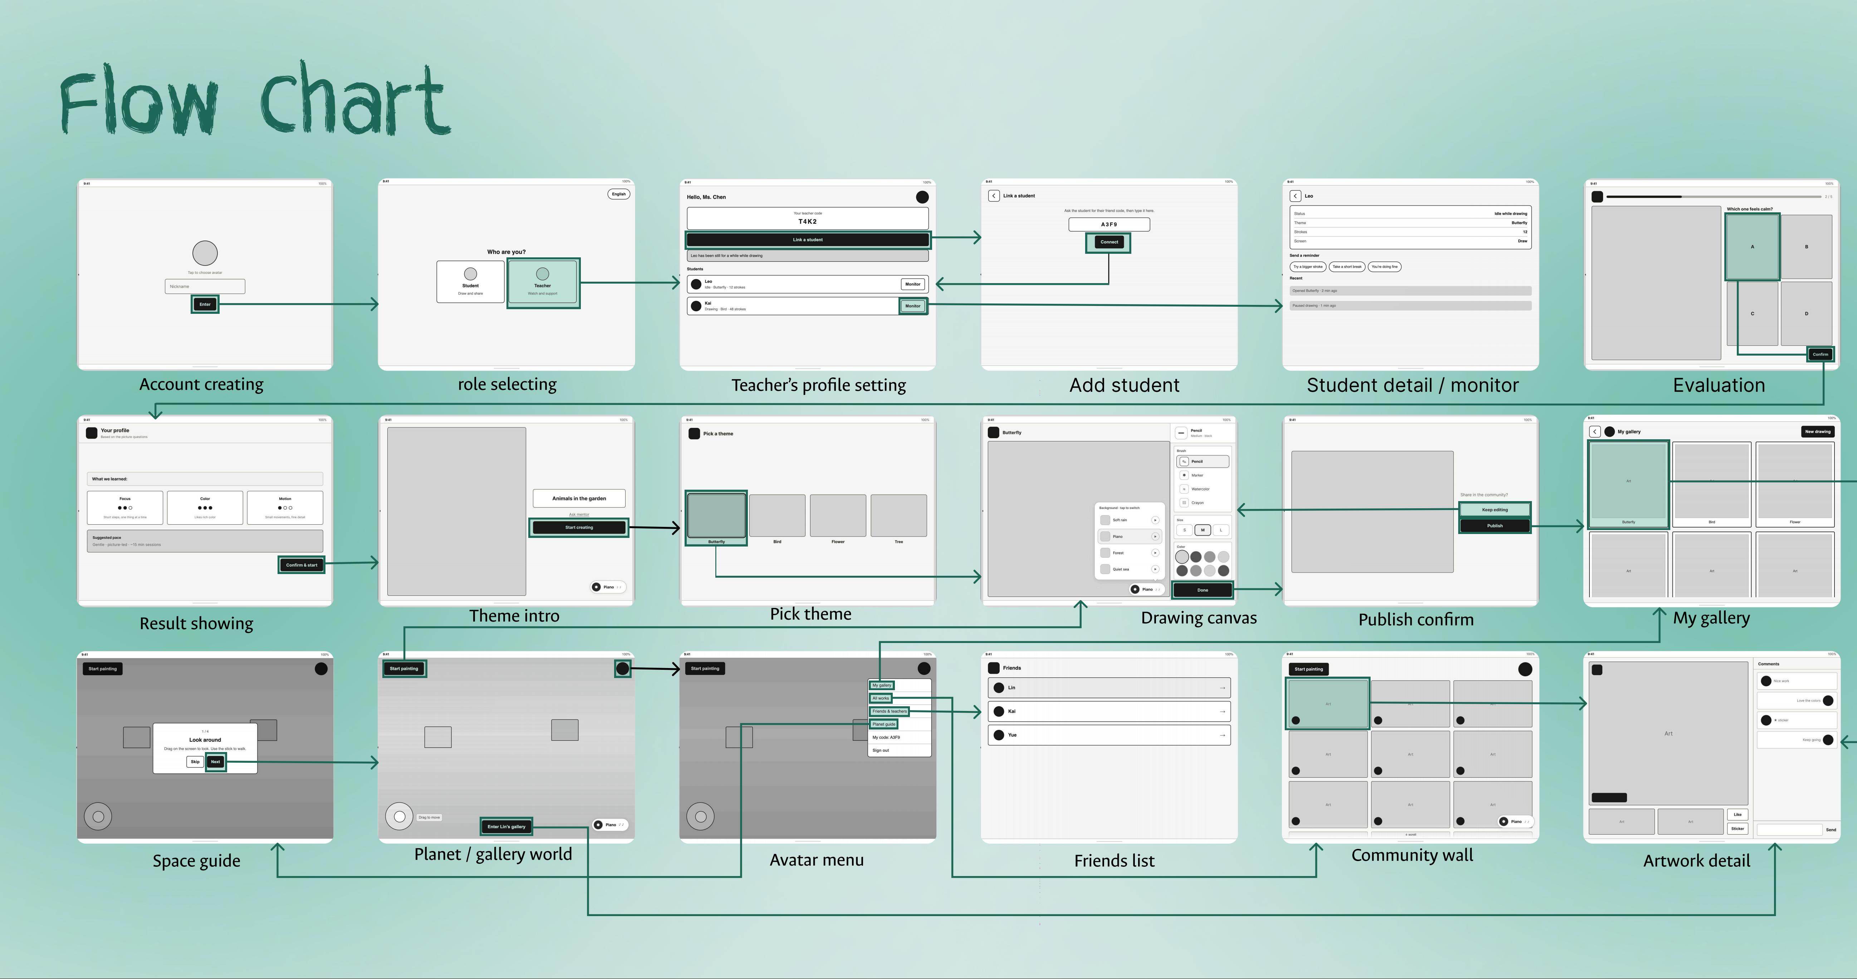The image size is (1857, 979).
Task: Open Piano music pill on Community wall
Action: click(1516, 821)
